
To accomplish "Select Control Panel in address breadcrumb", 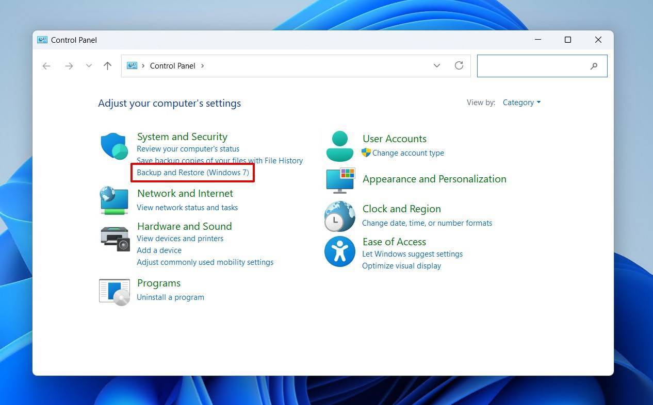I will click(x=172, y=66).
